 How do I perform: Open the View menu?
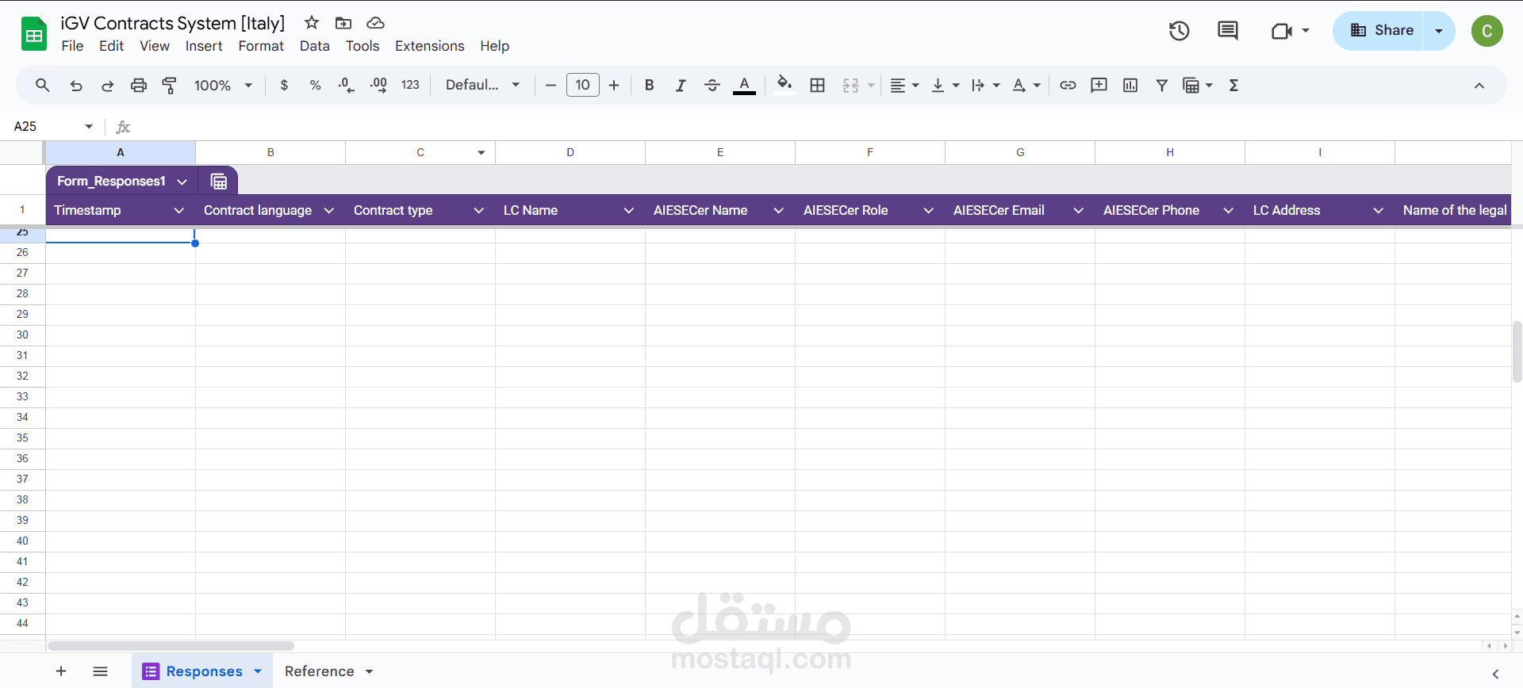click(x=155, y=46)
